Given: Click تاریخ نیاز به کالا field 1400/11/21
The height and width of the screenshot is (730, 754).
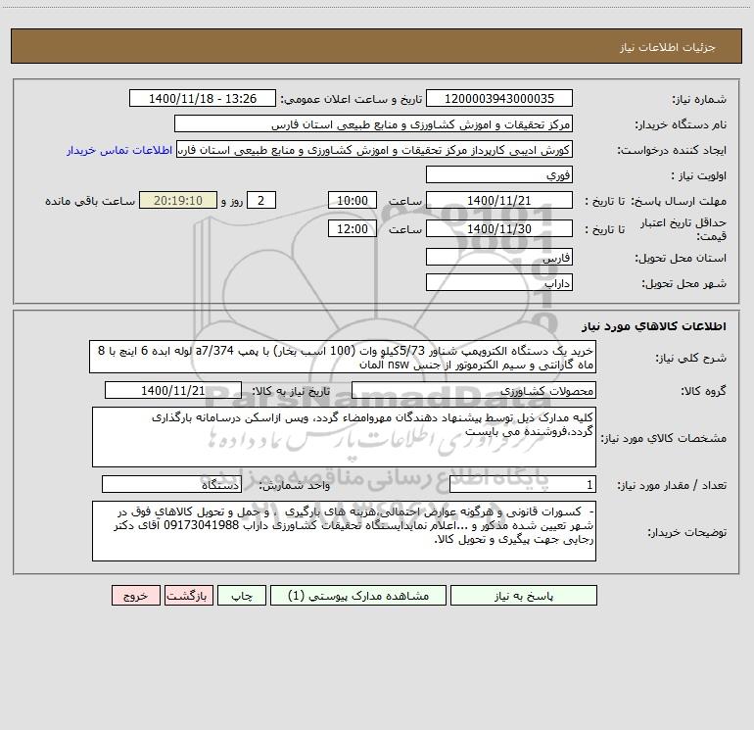Looking at the screenshot, I should click(x=173, y=390).
